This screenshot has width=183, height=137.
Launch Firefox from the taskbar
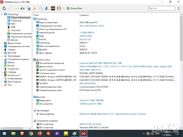[39, 133]
